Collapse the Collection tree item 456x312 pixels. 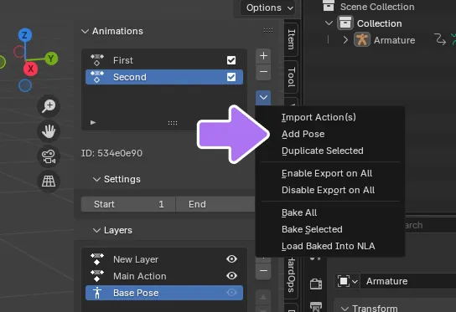point(329,23)
